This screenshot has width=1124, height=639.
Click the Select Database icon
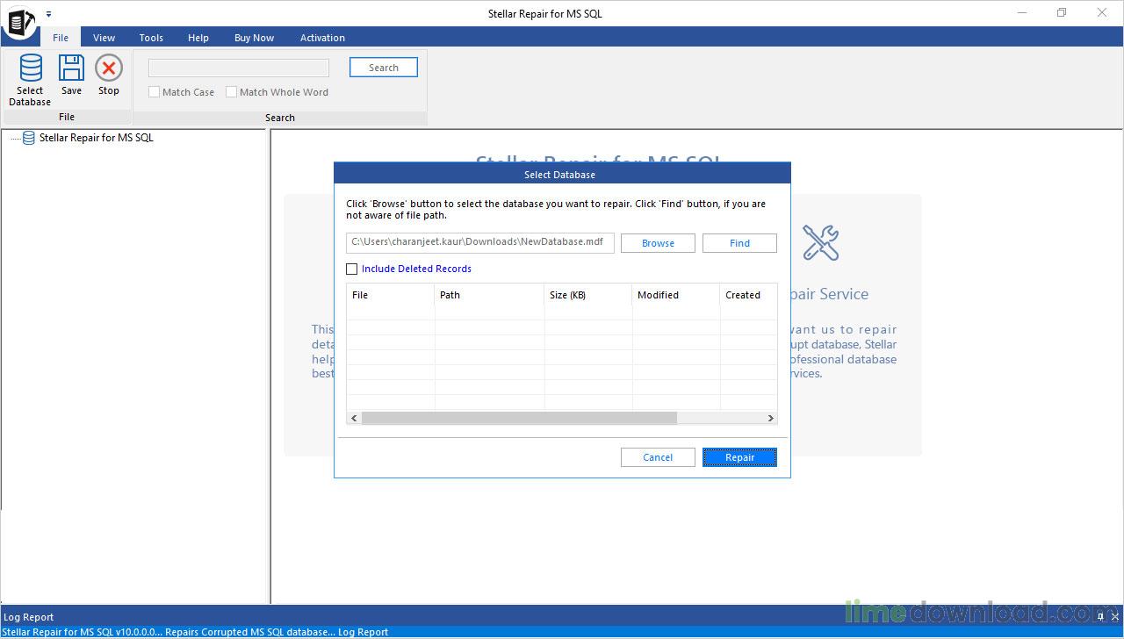(x=30, y=69)
